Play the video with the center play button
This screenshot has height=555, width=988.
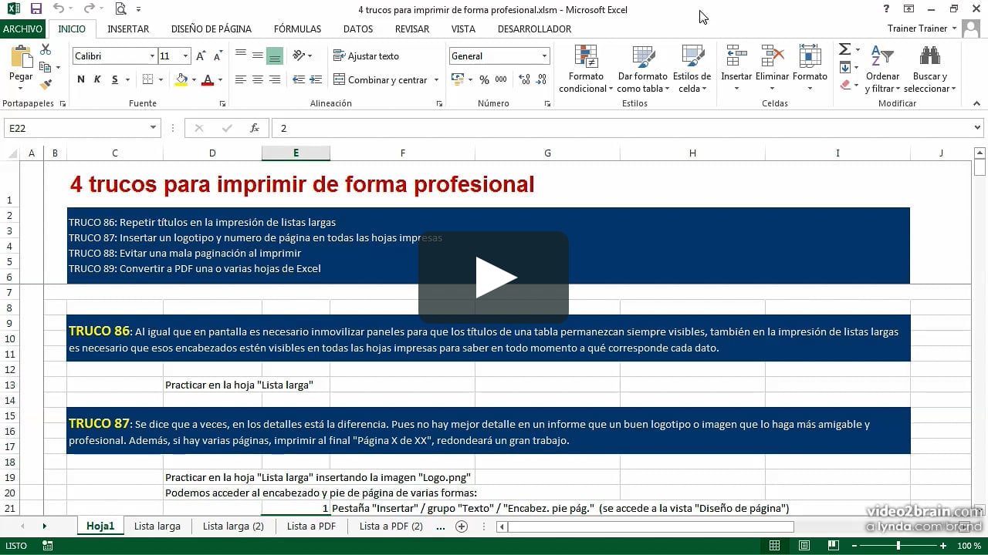tap(493, 277)
